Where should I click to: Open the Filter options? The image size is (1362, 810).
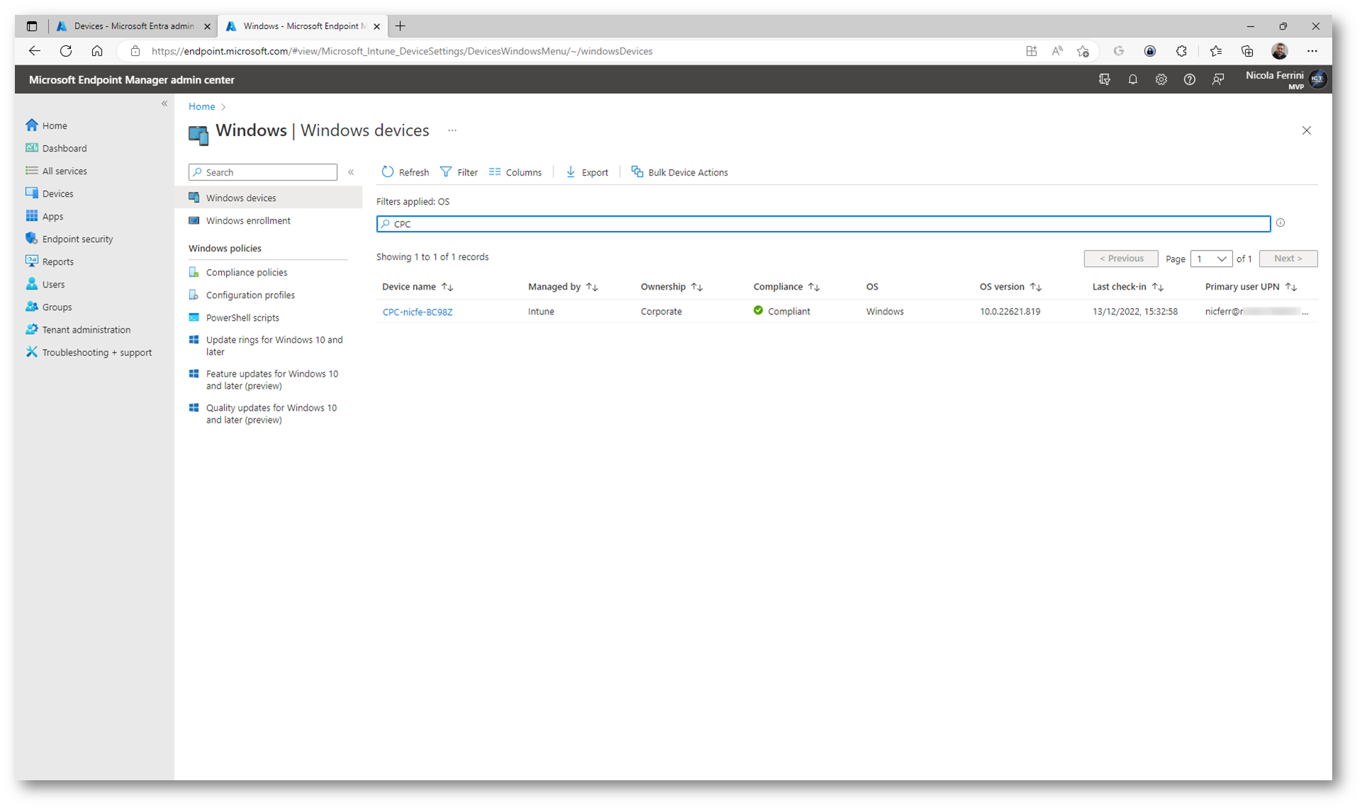[459, 172]
